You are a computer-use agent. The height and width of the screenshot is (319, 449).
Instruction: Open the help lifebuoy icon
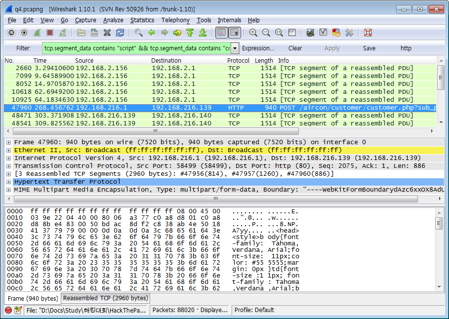(x=368, y=33)
